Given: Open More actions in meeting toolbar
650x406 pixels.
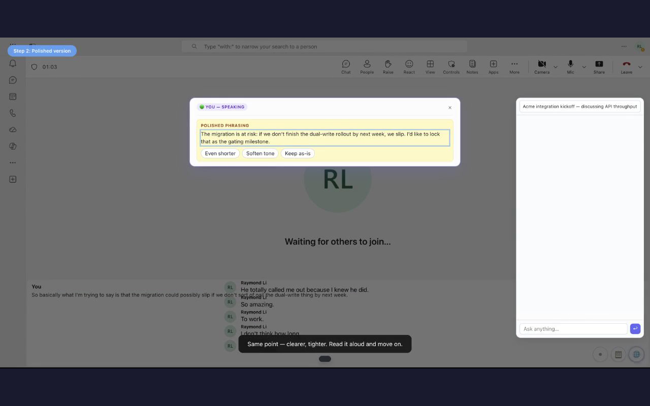Looking at the screenshot, I should point(514,66).
